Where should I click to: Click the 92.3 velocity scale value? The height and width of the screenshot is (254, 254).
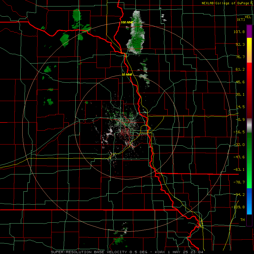point(240,44)
